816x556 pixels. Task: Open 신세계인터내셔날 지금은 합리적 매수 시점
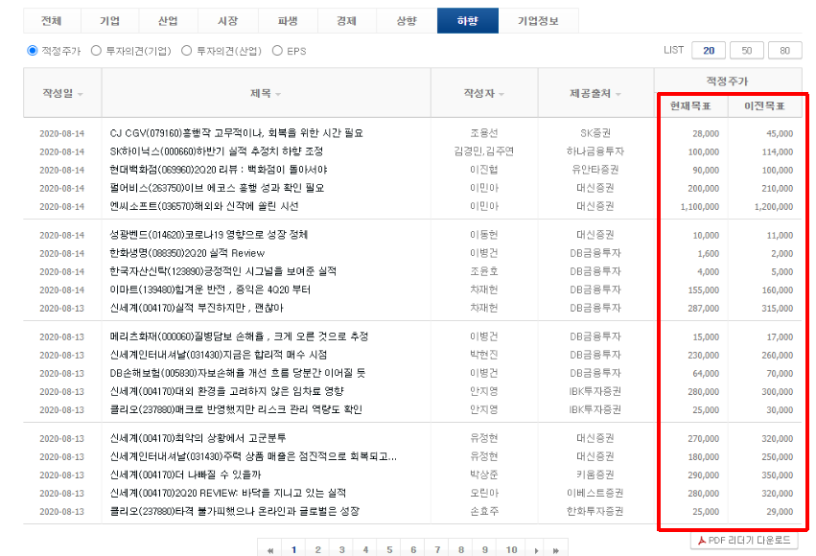pyautogui.click(x=219, y=355)
